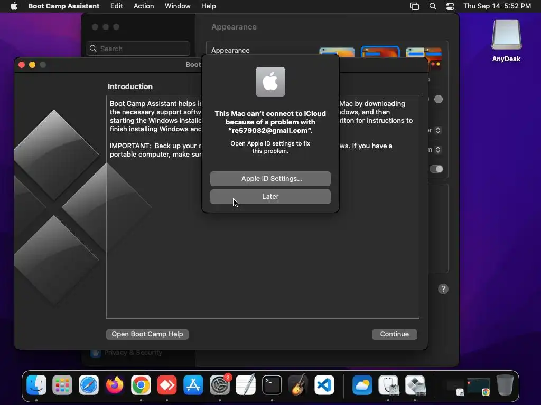This screenshot has height=405, width=541.
Task: Toggle the switch in Appearance settings
Action: click(x=436, y=169)
